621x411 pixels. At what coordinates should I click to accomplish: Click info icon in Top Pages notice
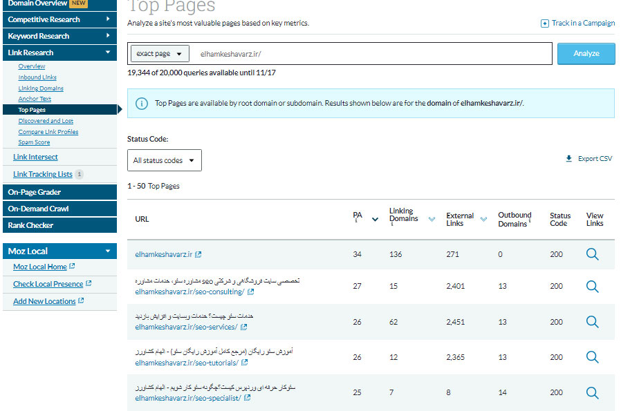click(142, 104)
